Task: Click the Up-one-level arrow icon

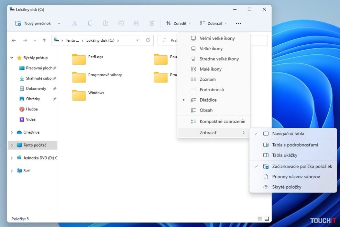Action: pos(44,40)
